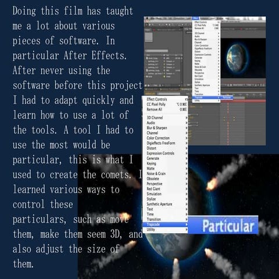Screen dimensions: 279x279
Task: Open the Noise & Grain submenu
Action: tap(165, 173)
